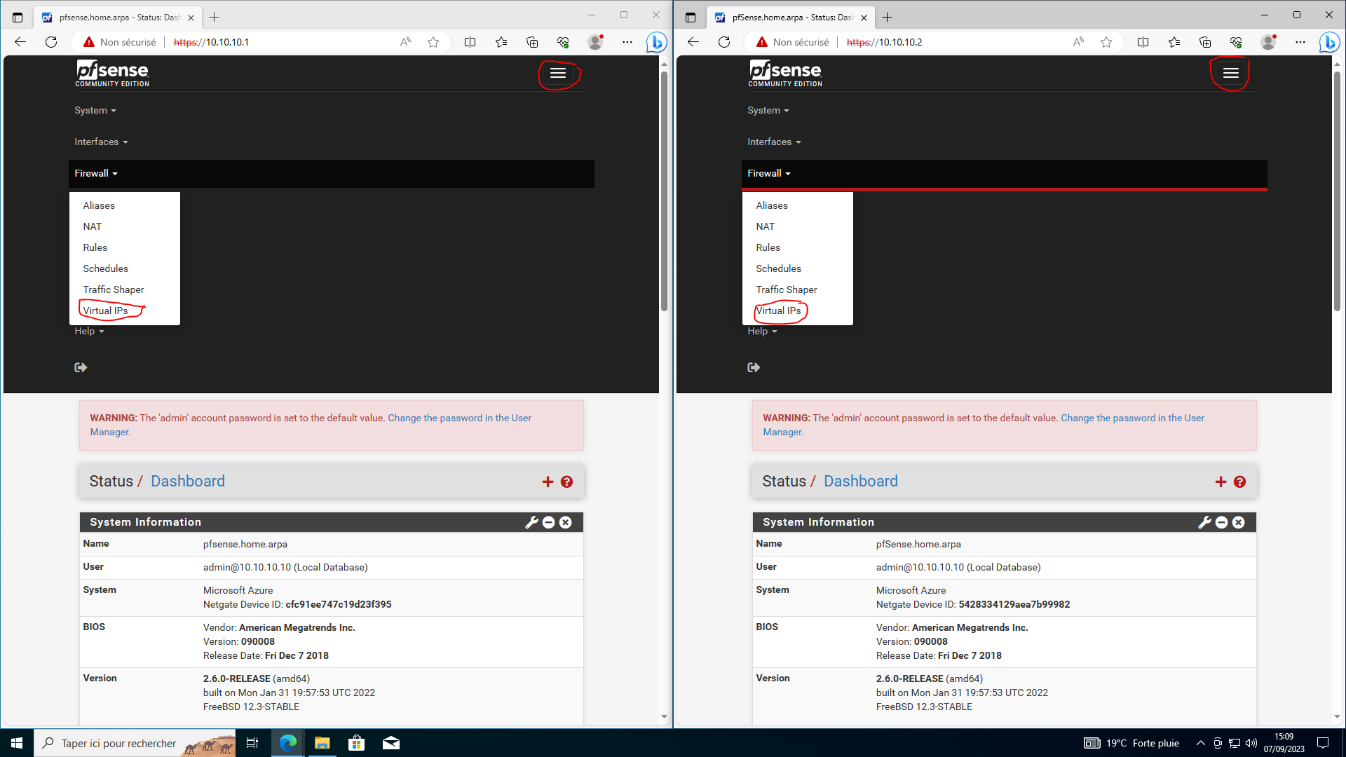The width and height of the screenshot is (1346, 757).
Task: Toggle the hamburger menu in right pfSense window
Action: click(1231, 74)
